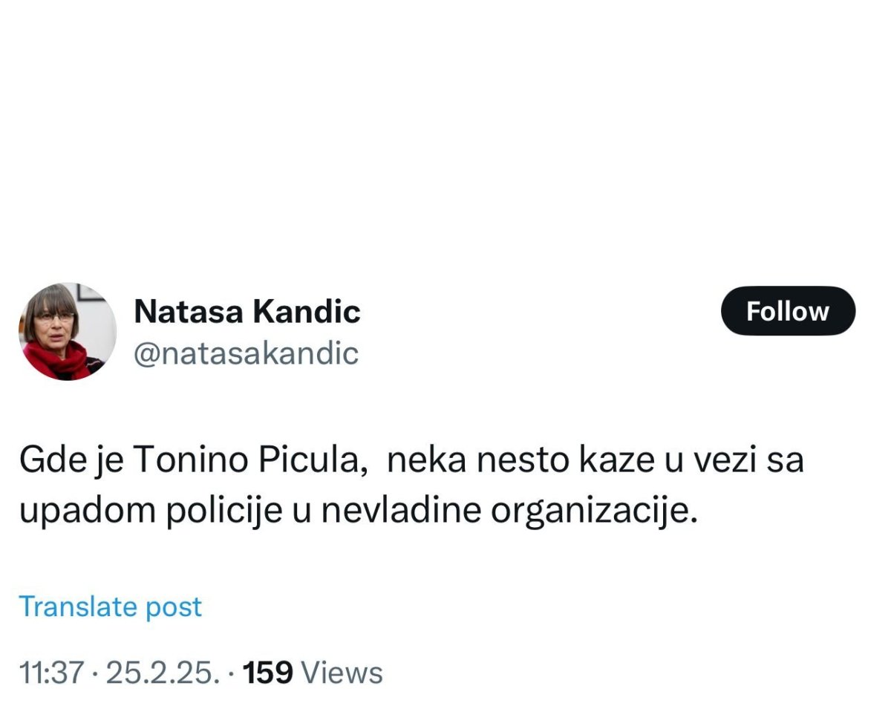
Task: Follow Natasa Kandic's account
Action: [x=788, y=311]
